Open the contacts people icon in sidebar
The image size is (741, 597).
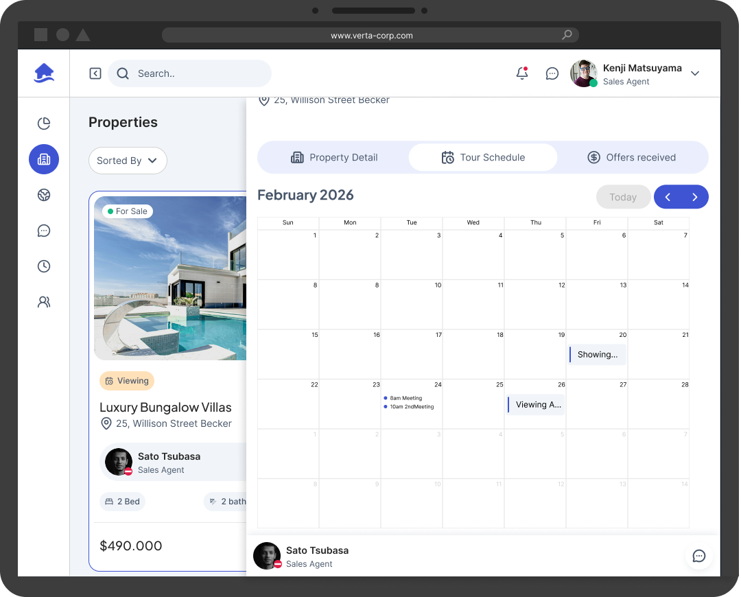pyautogui.click(x=44, y=302)
